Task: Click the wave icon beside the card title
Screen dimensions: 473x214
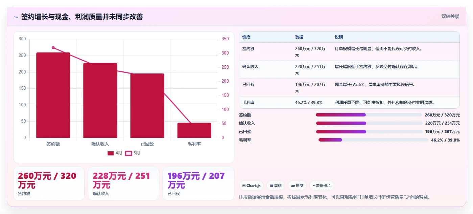Action: [x=16, y=17]
